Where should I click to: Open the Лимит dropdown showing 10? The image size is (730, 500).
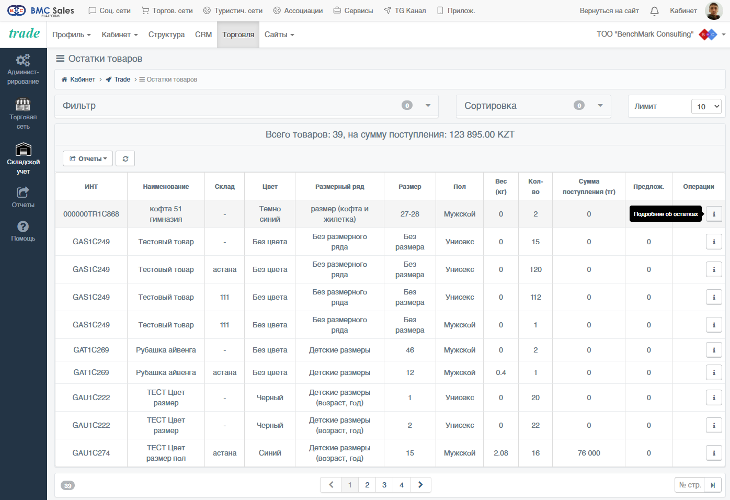[x=706, y=106]
